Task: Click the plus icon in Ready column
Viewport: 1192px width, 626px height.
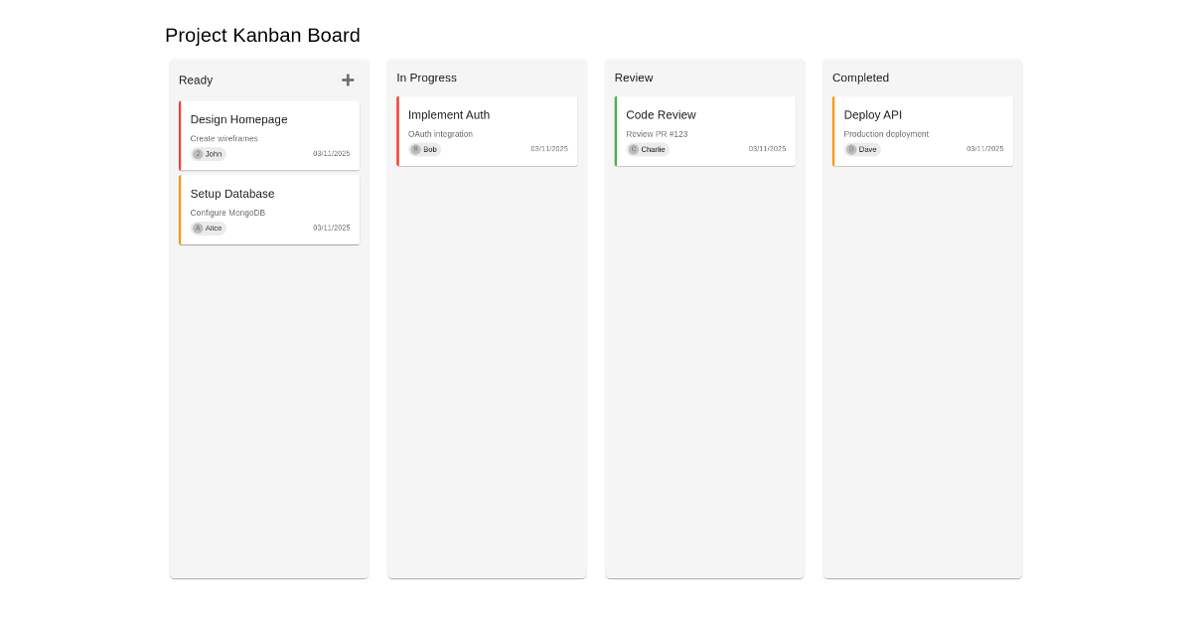Action: pyautogui.click(x=348, y=79)
